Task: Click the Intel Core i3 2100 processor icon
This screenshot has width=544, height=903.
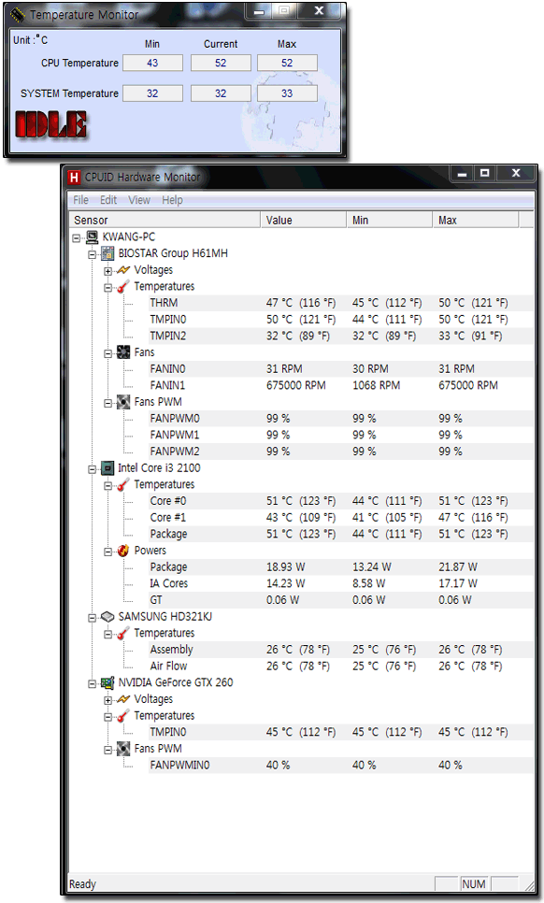Action: click(x=107, y=468)
